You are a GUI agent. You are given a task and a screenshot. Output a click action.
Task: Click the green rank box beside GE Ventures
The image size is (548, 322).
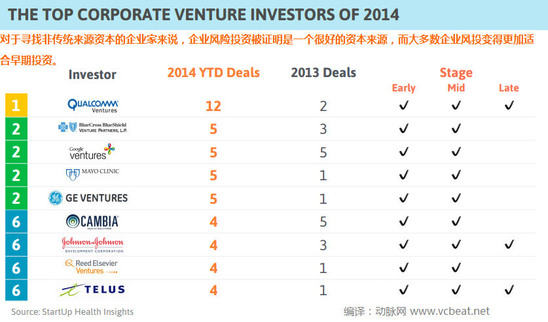point(16,198)
